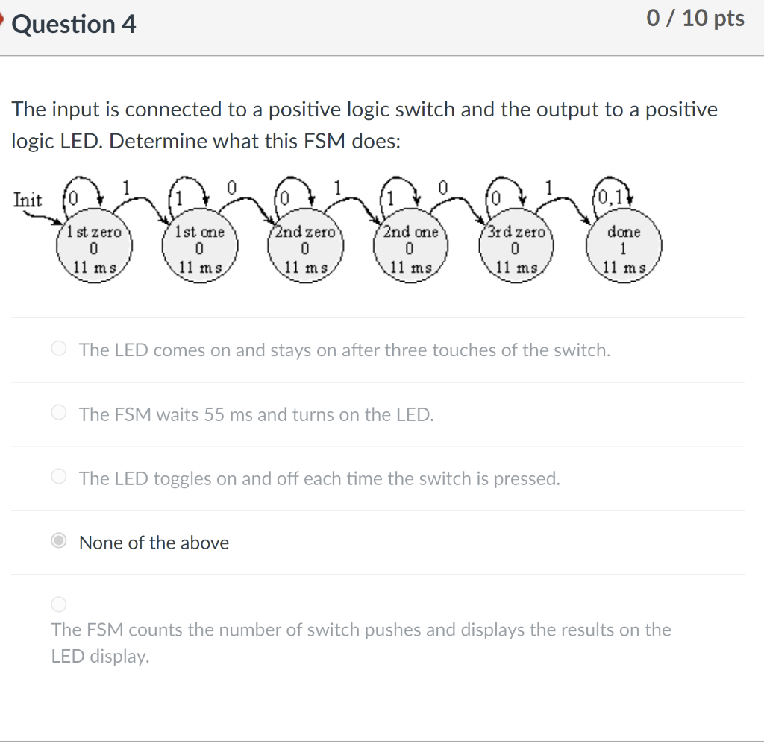Click the red flag marker beside Question 4
The image size is (764, 746).
3,21
